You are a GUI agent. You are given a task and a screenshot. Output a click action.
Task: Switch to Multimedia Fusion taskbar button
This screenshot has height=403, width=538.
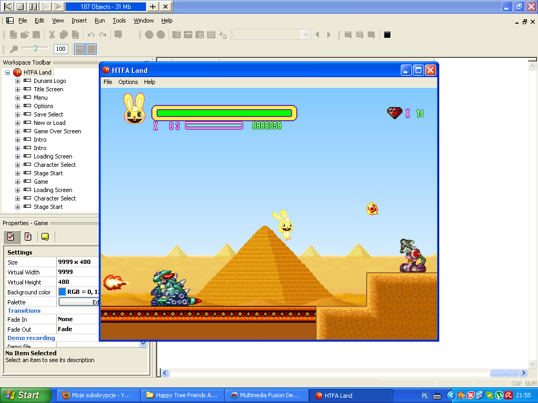click(x=267, y=395)
